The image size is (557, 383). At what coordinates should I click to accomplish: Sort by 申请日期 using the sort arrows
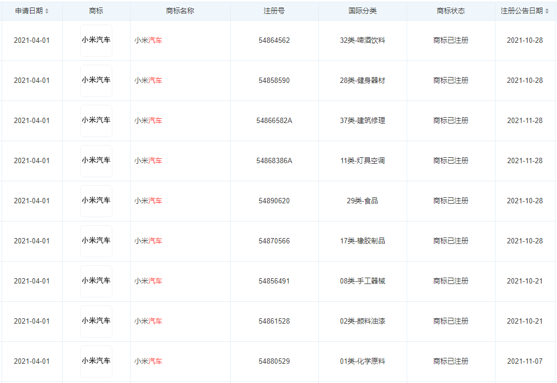[47, 11]
